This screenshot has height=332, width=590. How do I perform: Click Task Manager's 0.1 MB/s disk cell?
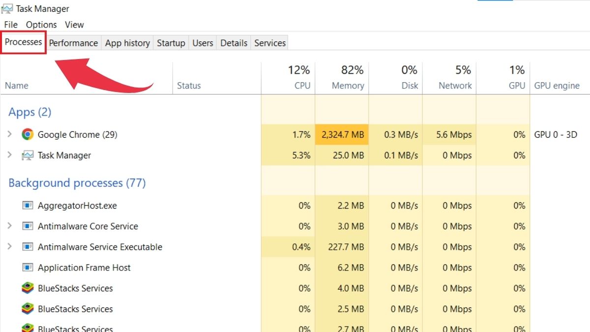pyautogui.click(x=395, y=155)
